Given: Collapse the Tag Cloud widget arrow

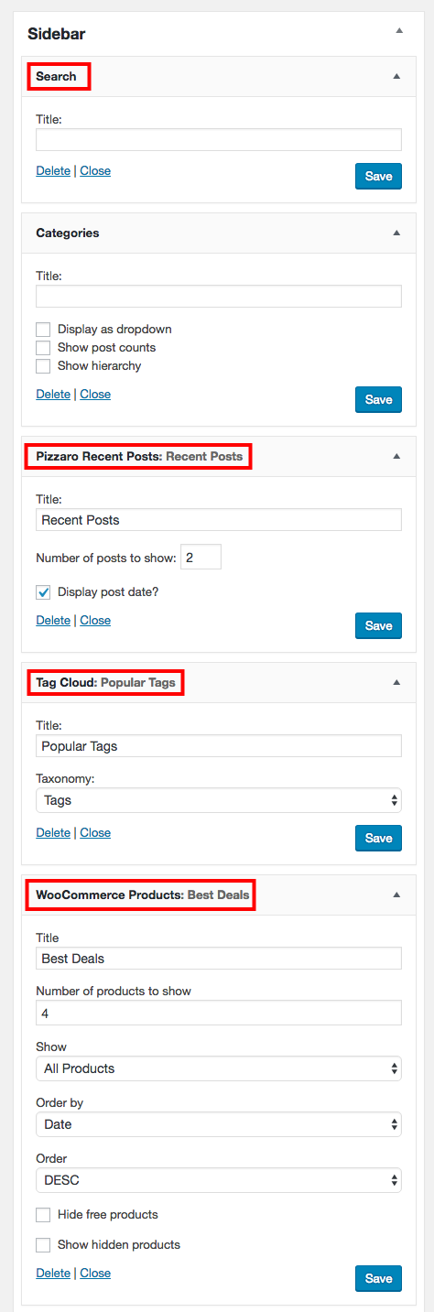Looking at the screenshot, I should coord(396,682).
